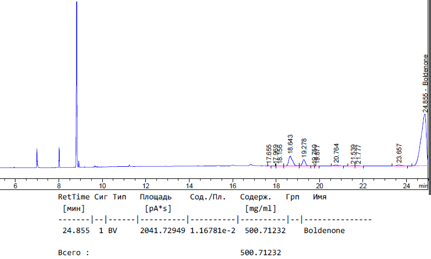Select the Содерж. column header
This screenshot has width=431, height=259.
255,197
